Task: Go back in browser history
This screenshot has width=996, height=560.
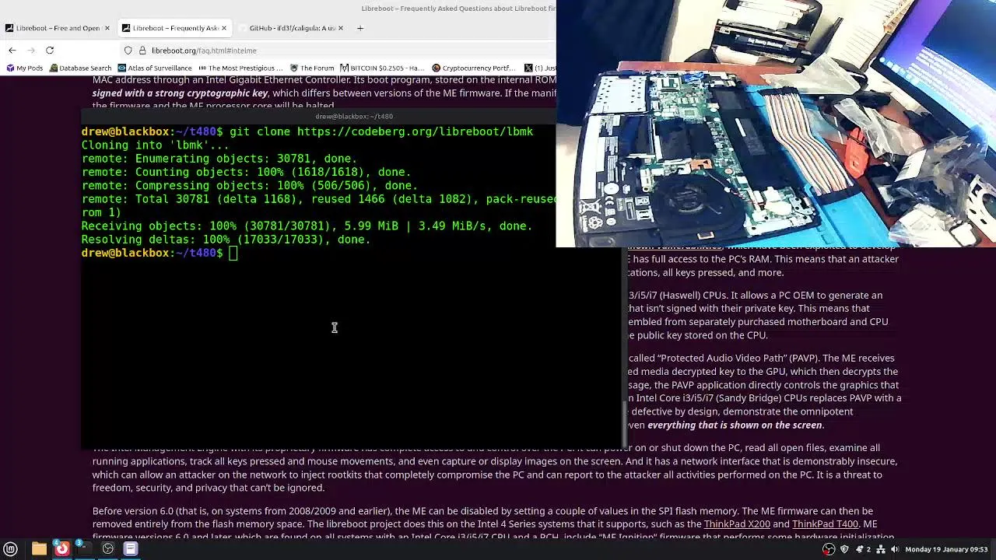Action: click(x=12, y=51)
